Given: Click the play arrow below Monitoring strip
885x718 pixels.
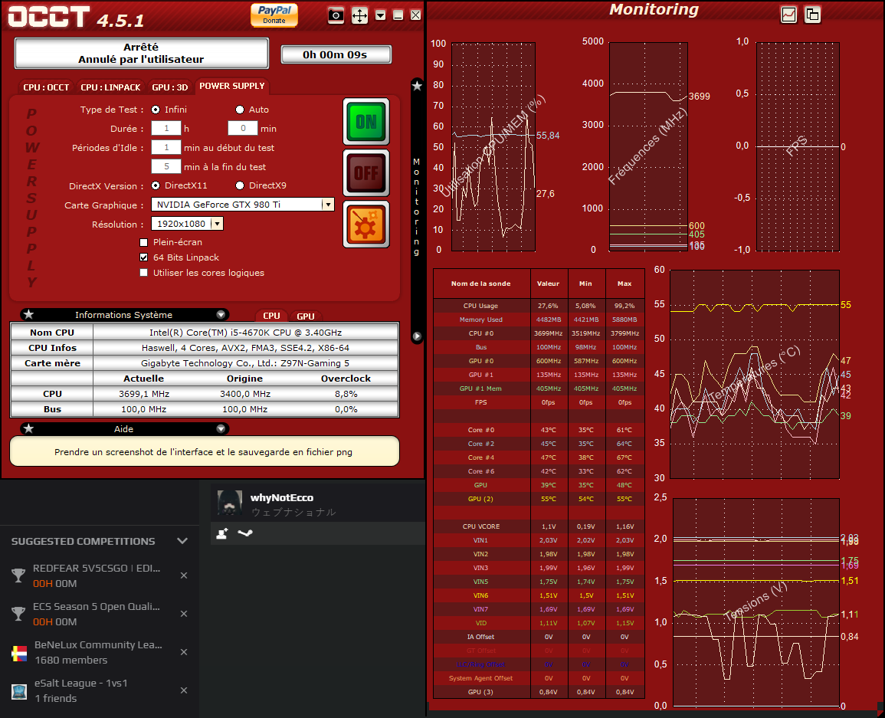Looking at the screenshot, I should (x=417, y=336).
